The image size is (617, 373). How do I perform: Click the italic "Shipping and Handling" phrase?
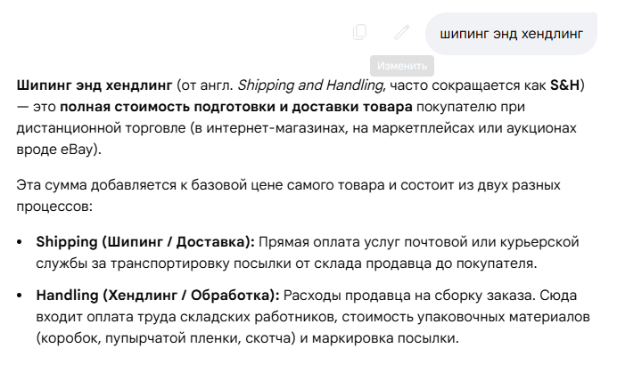[x=310, y=85]
